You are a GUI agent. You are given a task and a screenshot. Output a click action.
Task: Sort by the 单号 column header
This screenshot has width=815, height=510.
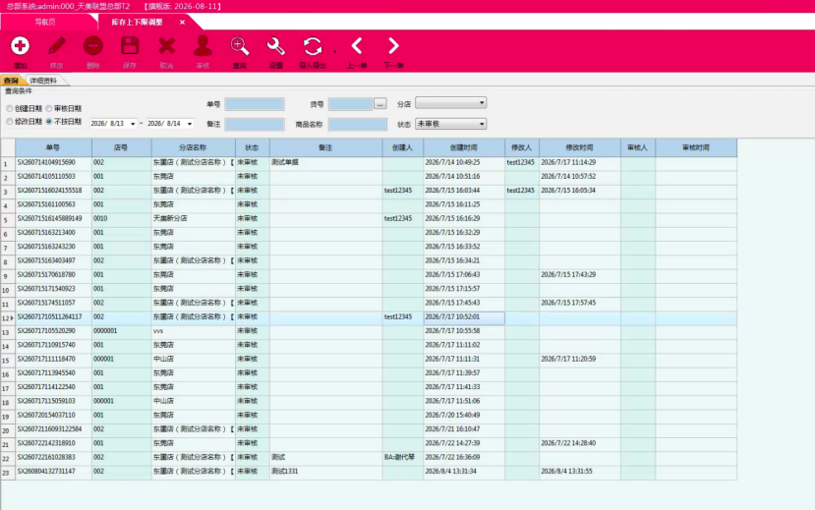(53, 147)
